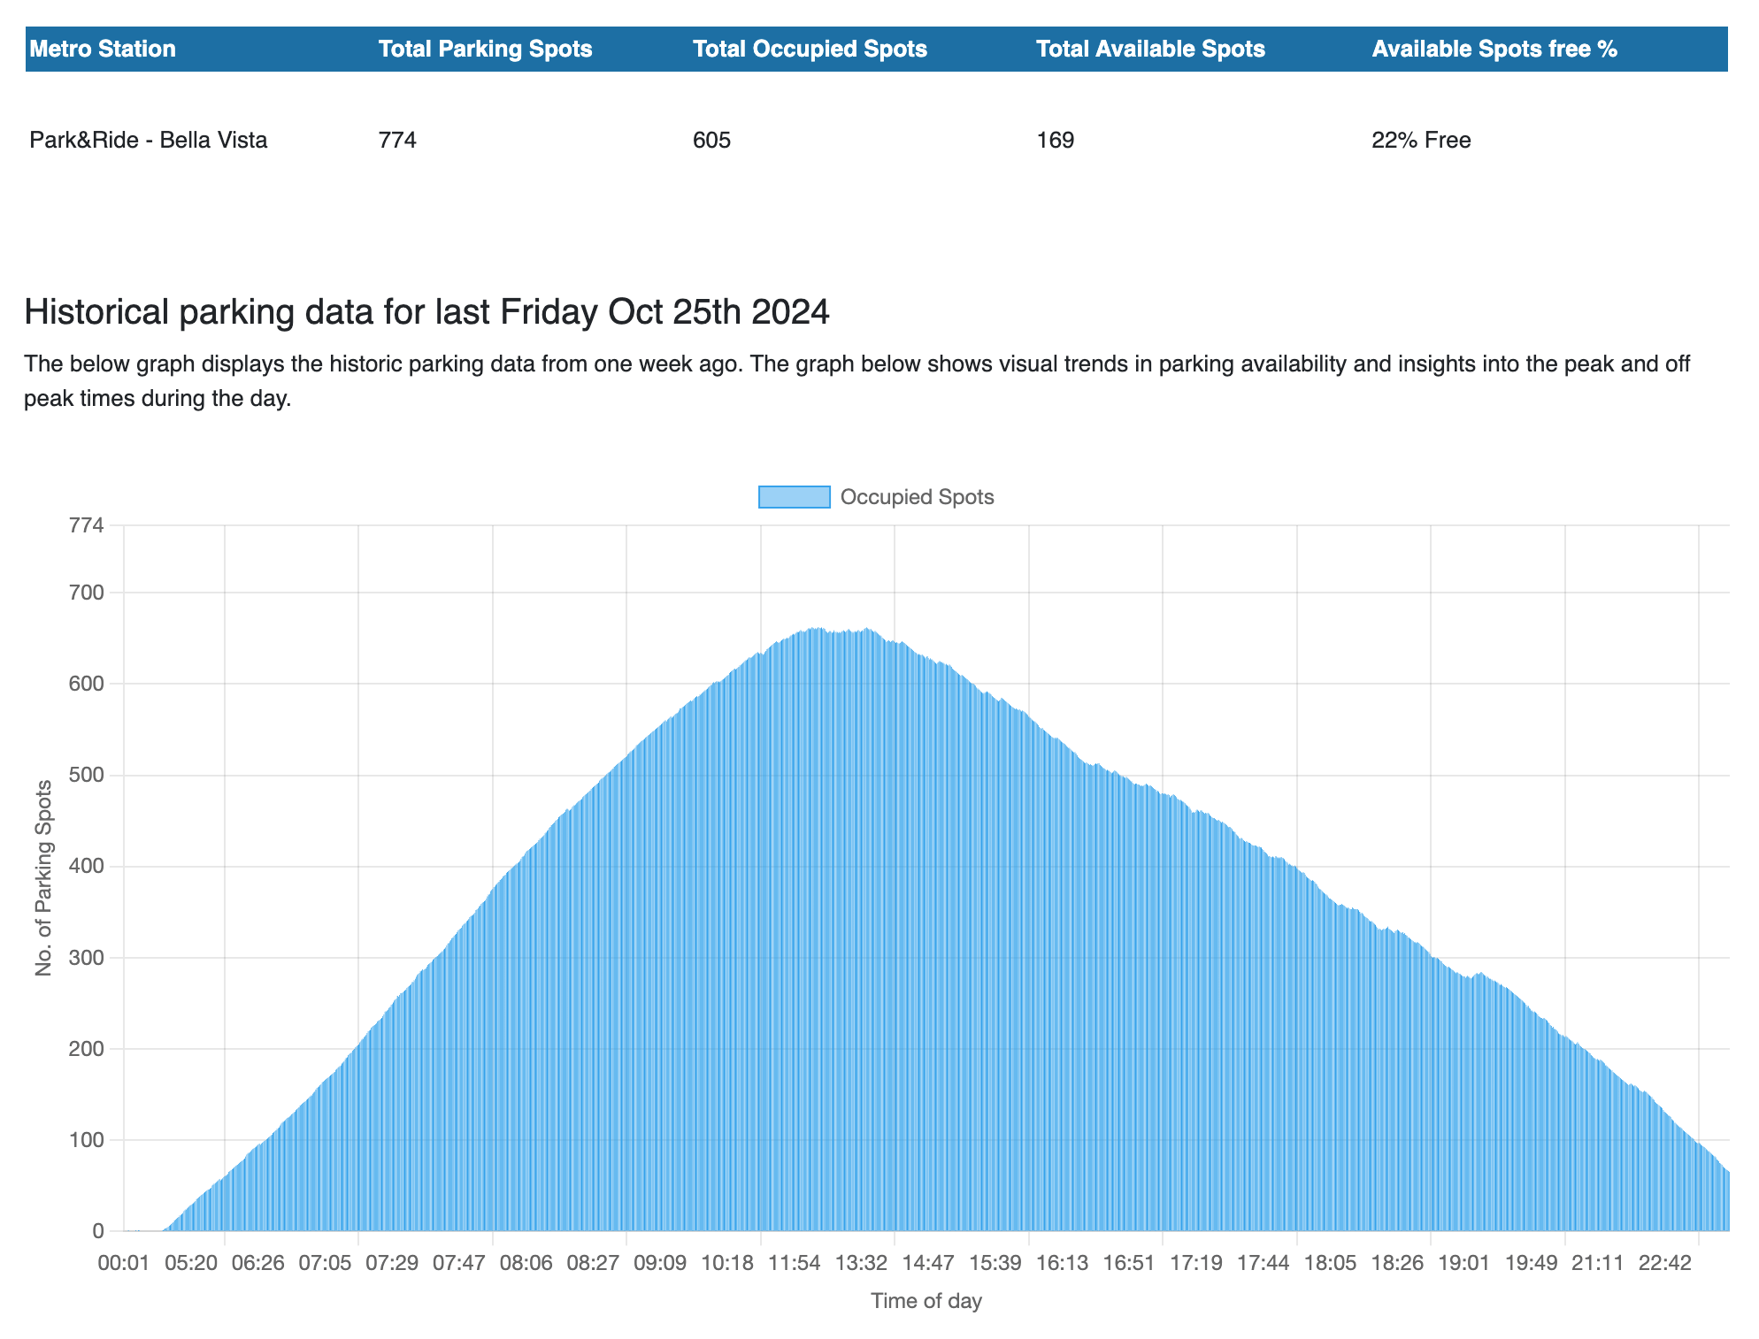Screen dimensions: 1759x1339
Task: Click the 07:47 time axis label
Action: tap(459, 1263)
